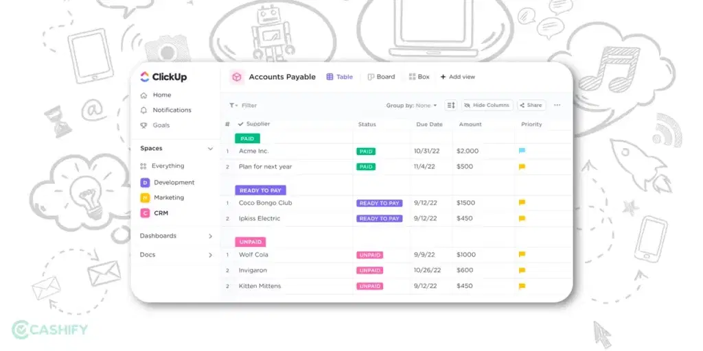703x351 pixels.
Task: Open the three-dots more options menu
Action: coord(557,105)
